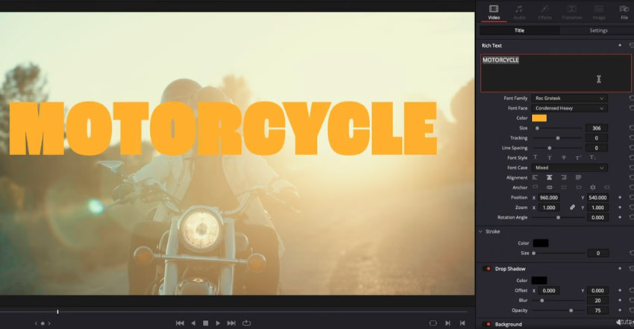Image resolution: width=634 pixels, height=329 pixels.
Task: Select the Settings sub-tab
Action: click(x=598, y=31)
